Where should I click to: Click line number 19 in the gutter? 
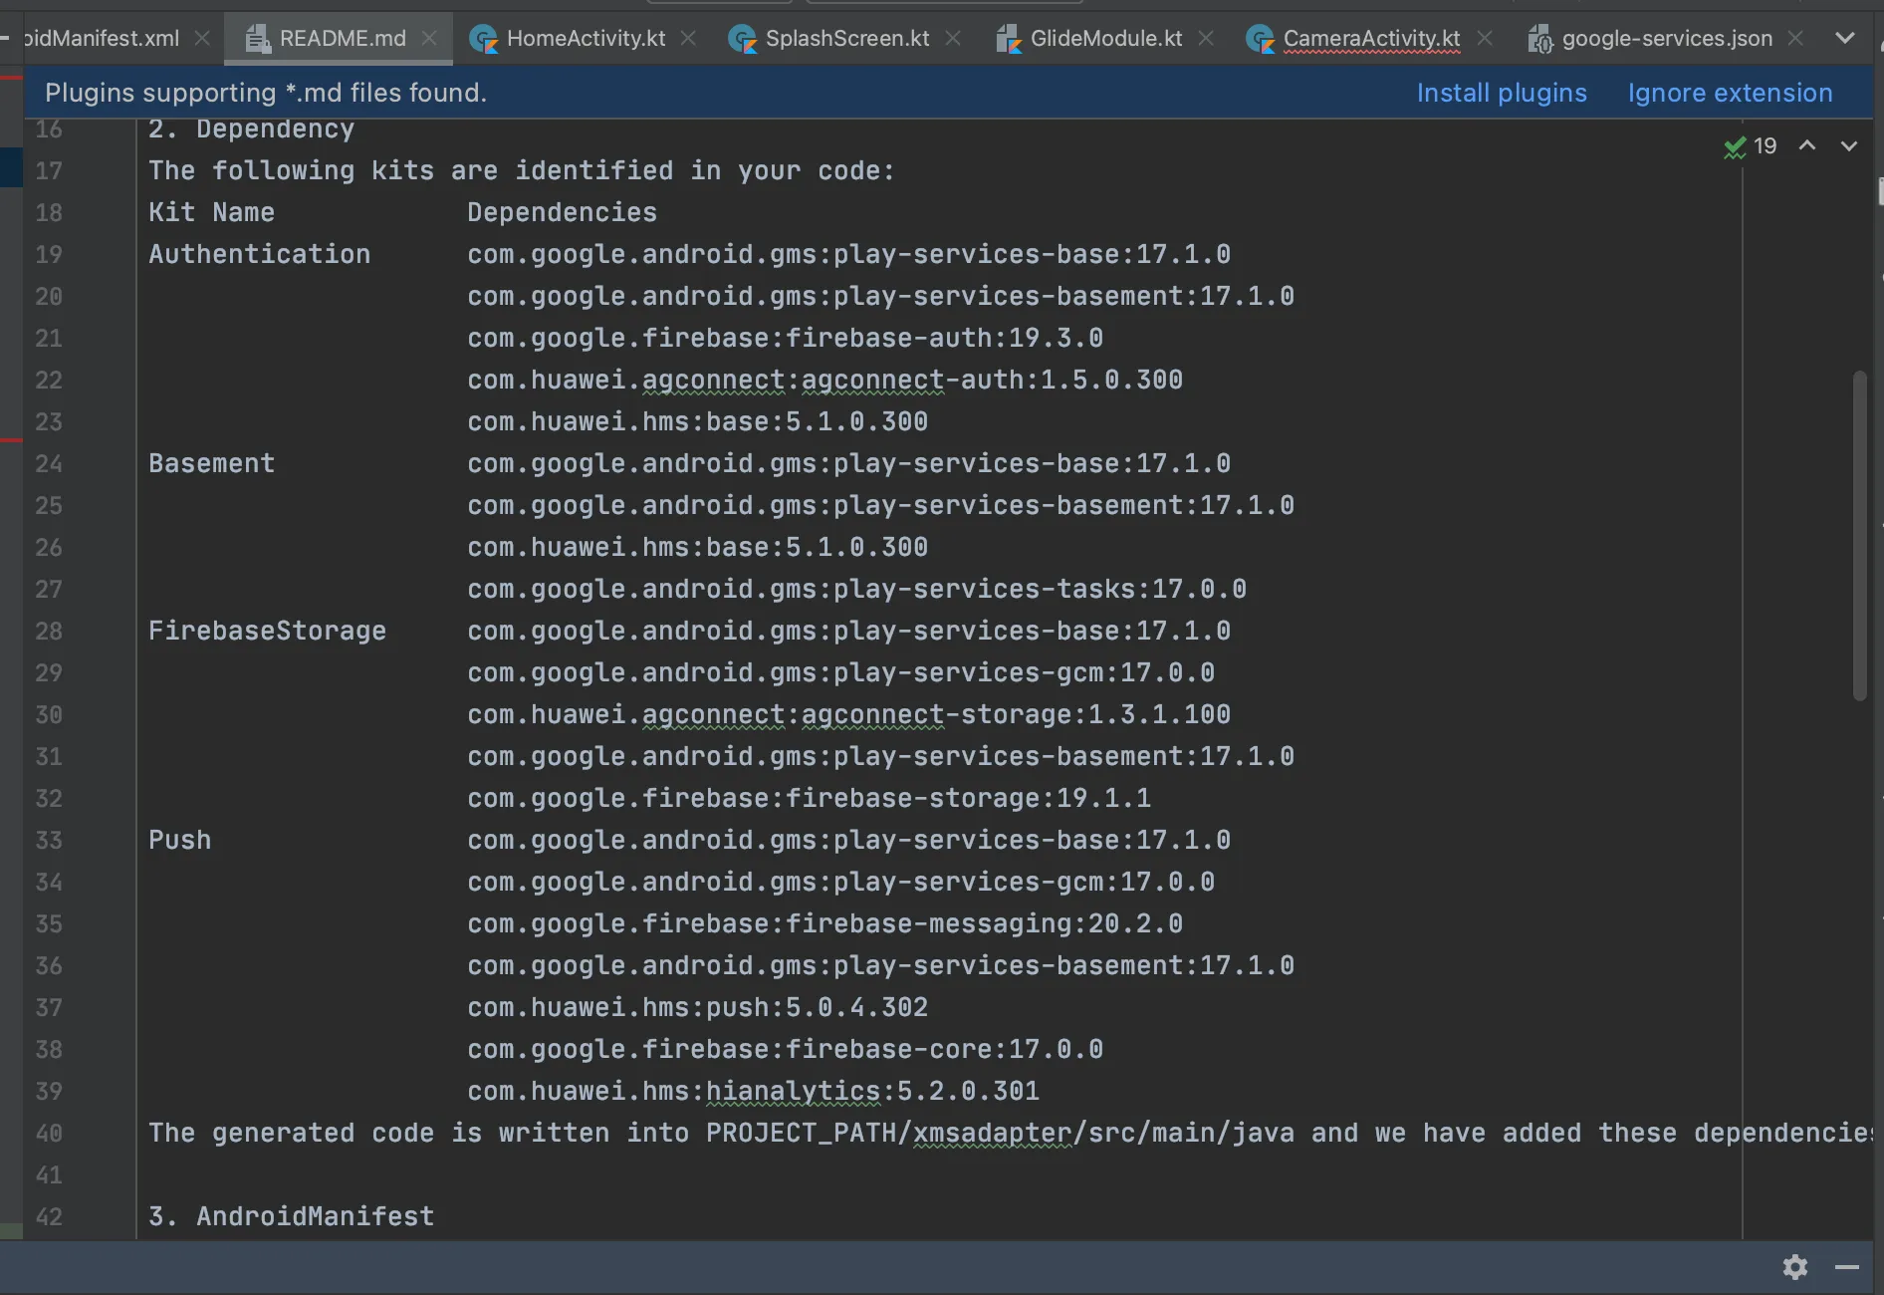(49, 254)
